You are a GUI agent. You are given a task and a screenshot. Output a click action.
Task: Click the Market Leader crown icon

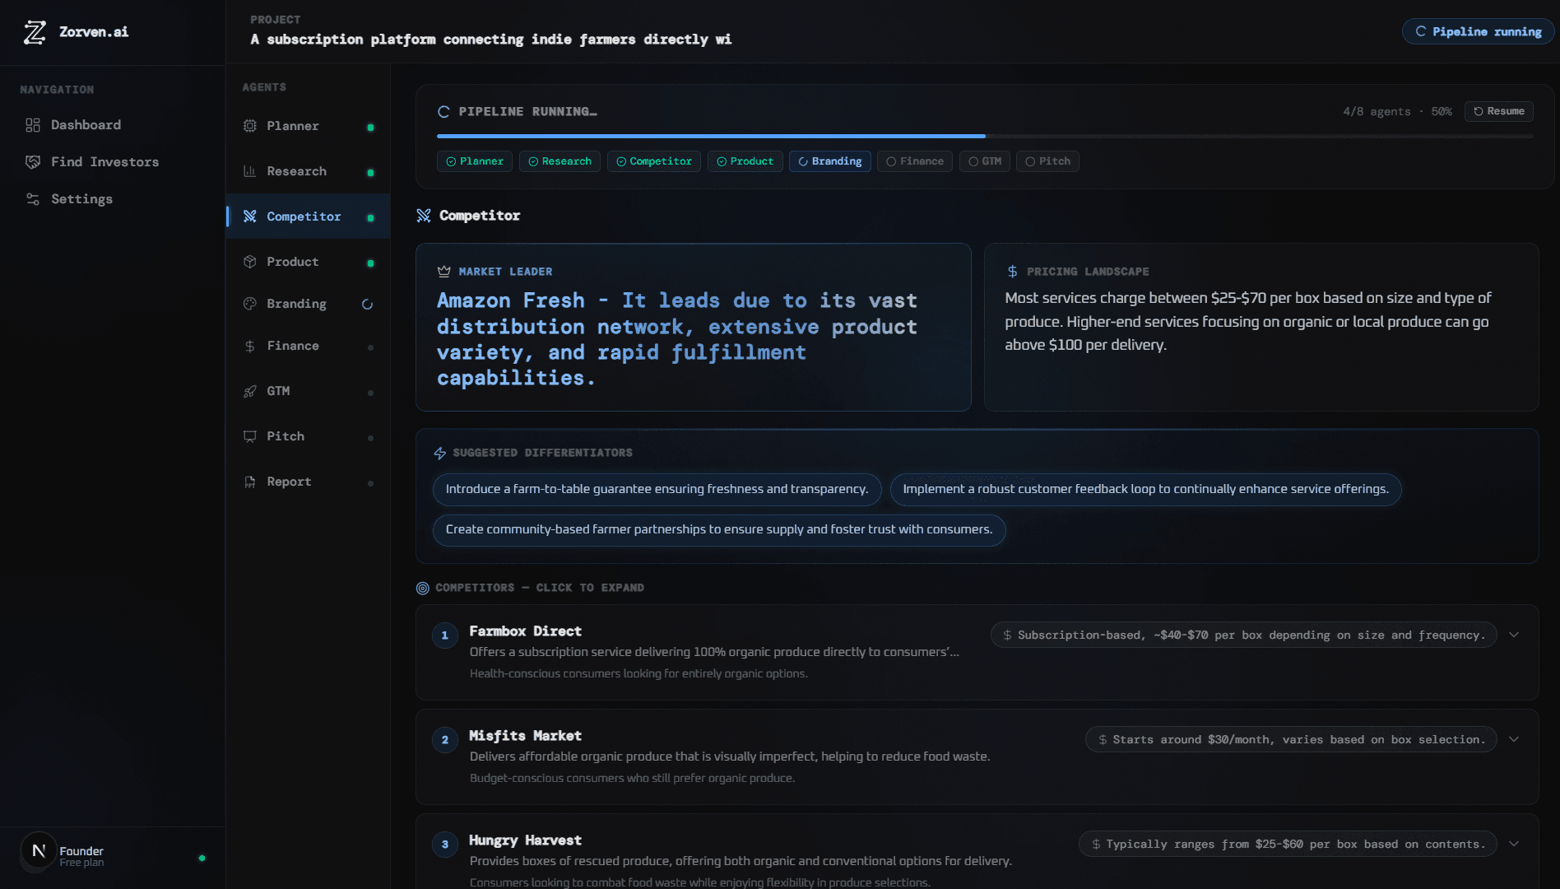pyautogui.click(x=444, y=272)
